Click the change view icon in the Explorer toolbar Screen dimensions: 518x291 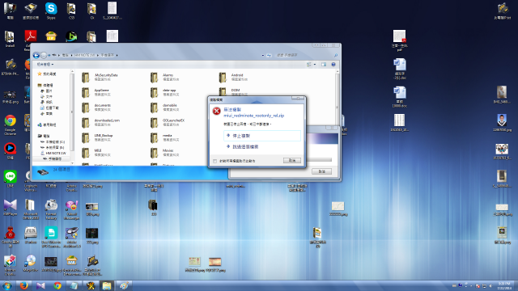(x=309, y=65)
